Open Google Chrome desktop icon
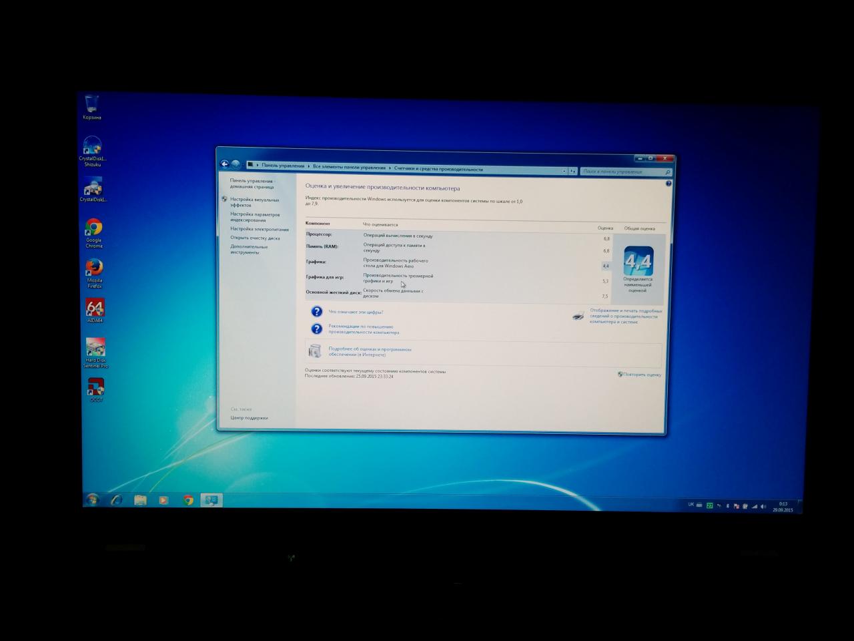Viewport: 854px width, 641px height. (x=93, y=228)
